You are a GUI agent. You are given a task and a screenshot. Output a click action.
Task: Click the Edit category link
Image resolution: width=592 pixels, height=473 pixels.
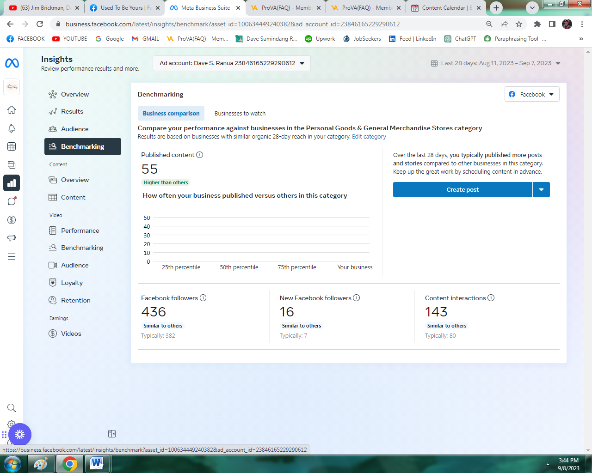[x=369, y=137]
